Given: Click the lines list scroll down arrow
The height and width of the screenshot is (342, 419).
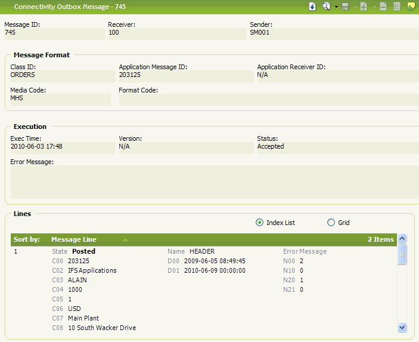Looking at the screenshot, I should pos(402,327).
